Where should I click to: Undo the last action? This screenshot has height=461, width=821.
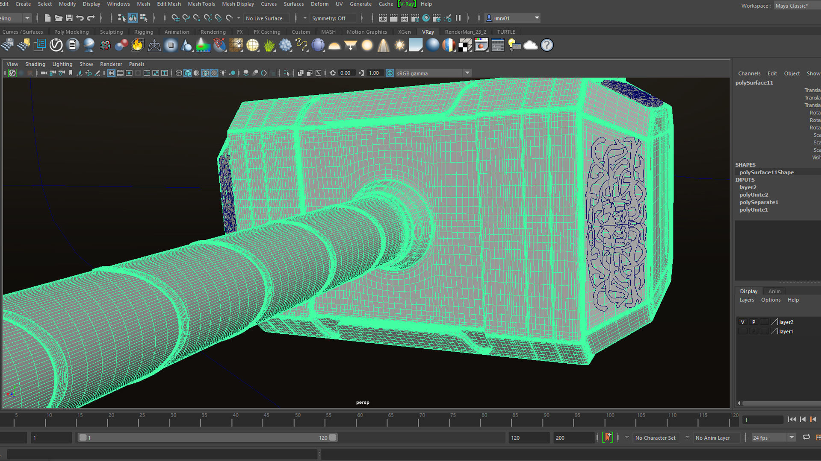pos(80,18)
